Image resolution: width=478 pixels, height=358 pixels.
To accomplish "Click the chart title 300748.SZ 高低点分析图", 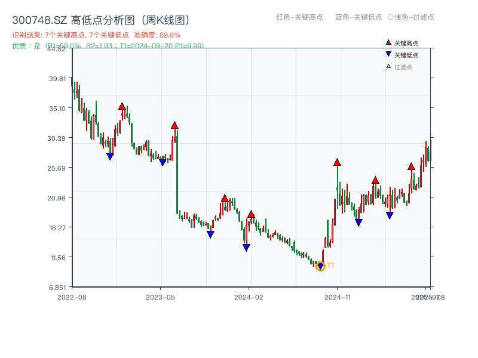I will point(101,20).
